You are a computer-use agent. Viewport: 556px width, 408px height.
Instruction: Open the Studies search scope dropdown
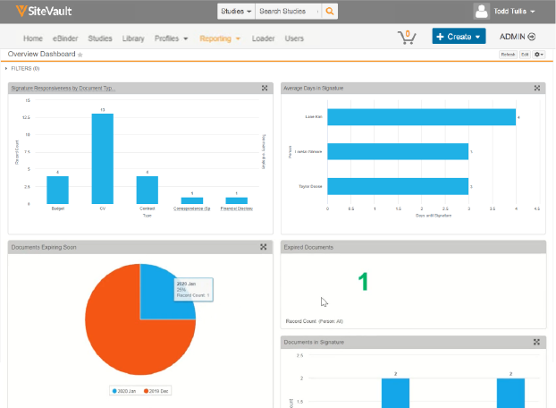(x=235, y=12)
